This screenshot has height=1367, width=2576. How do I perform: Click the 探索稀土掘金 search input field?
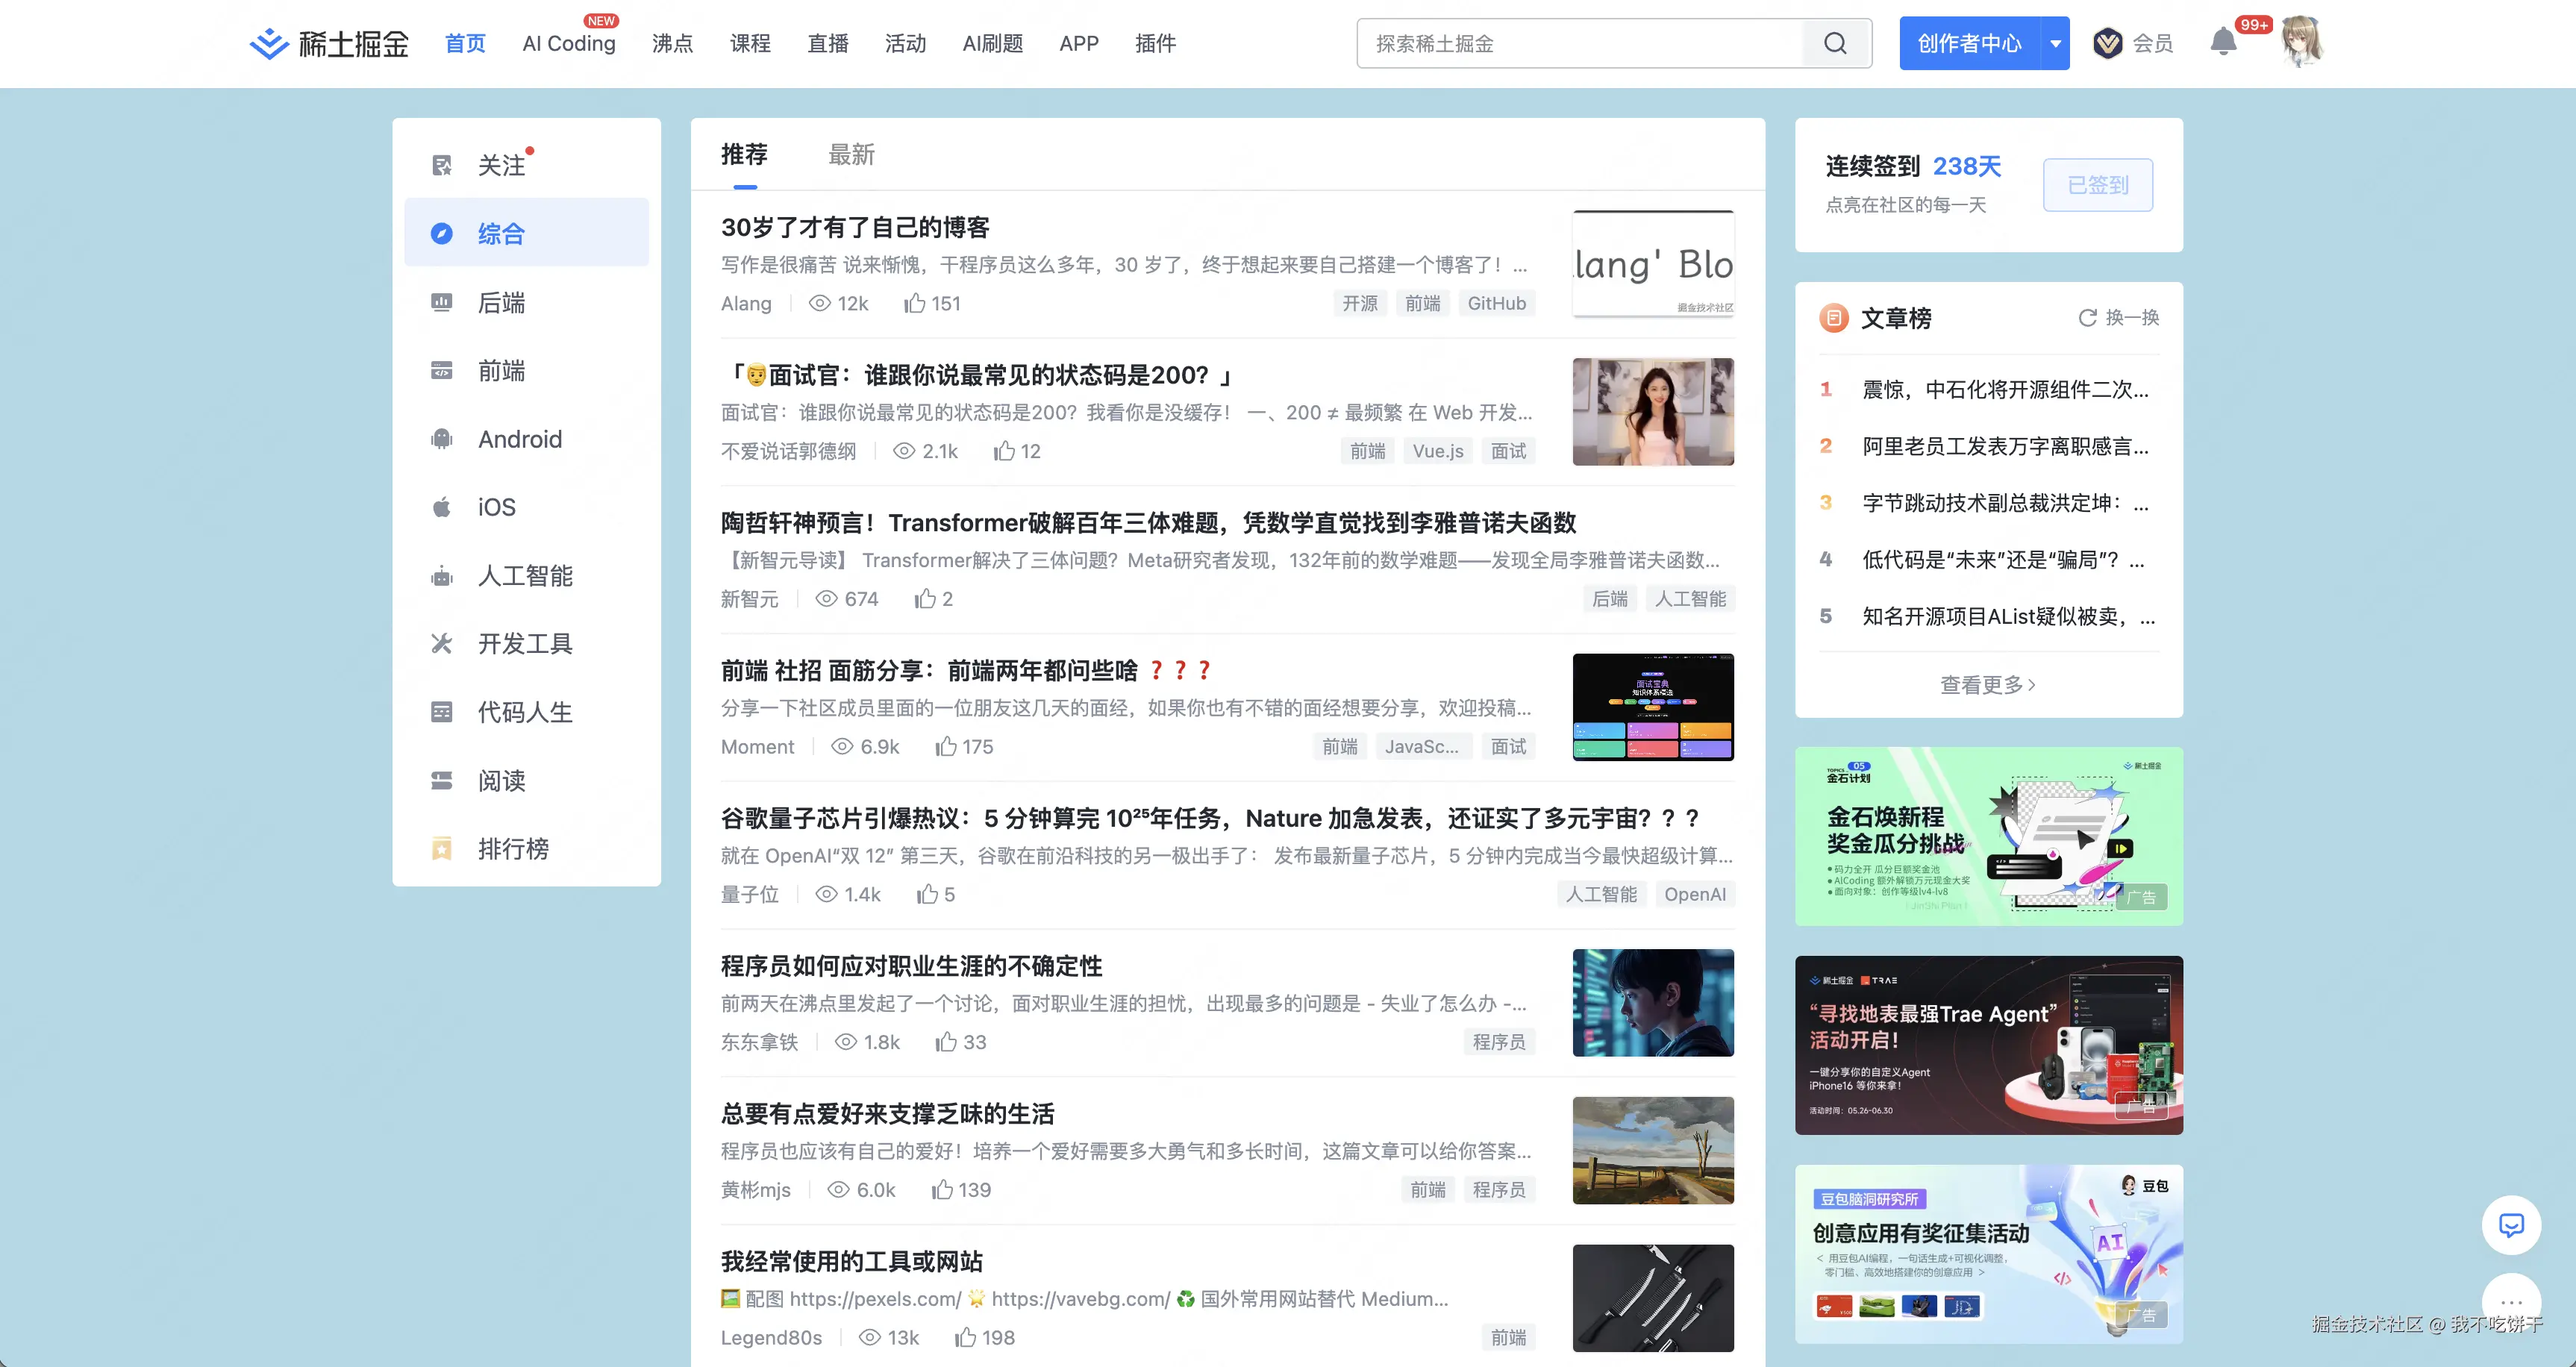(1580, 43)
